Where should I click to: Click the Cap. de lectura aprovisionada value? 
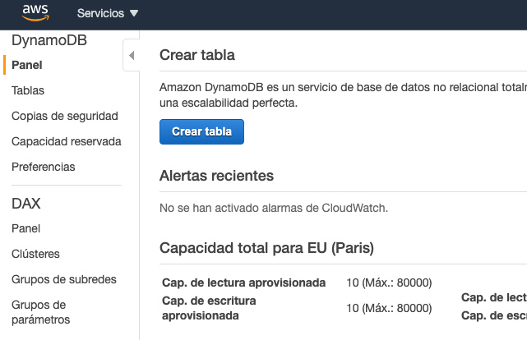[x=389, y=283]
